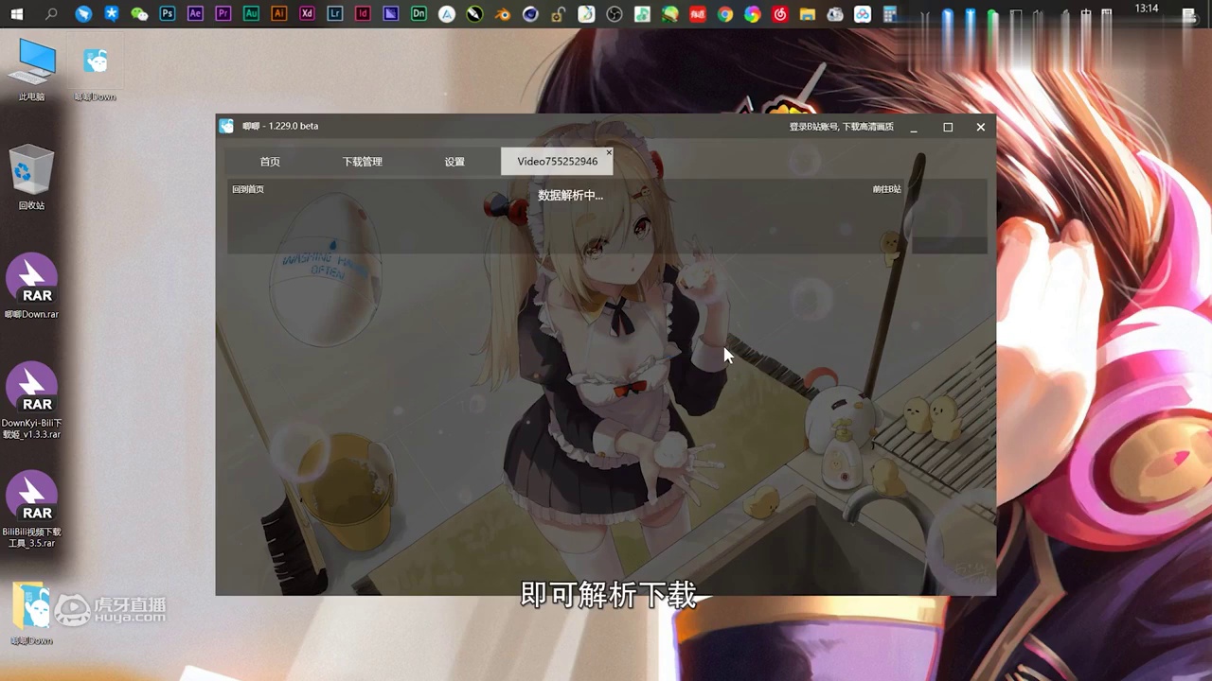1212x681 pixels.
Task: Switch to the 首页 tab
Action: [x=270, y=162]
